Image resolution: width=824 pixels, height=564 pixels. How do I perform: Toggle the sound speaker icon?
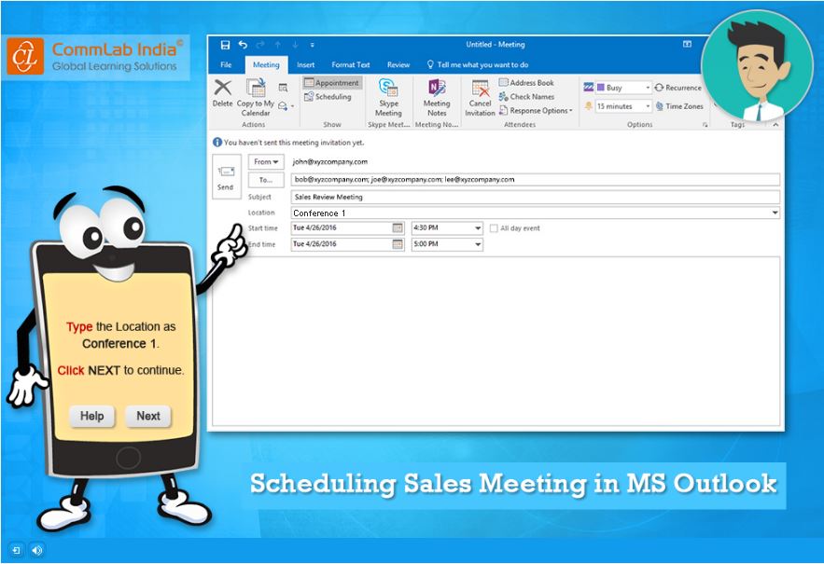coord(36,550)
